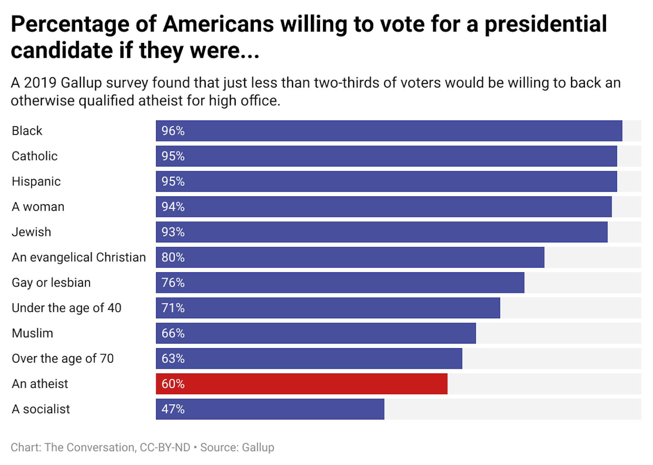The image size is (653, 465).
Task: Click the Hispanic 95% bar
Action: point(386,181)
